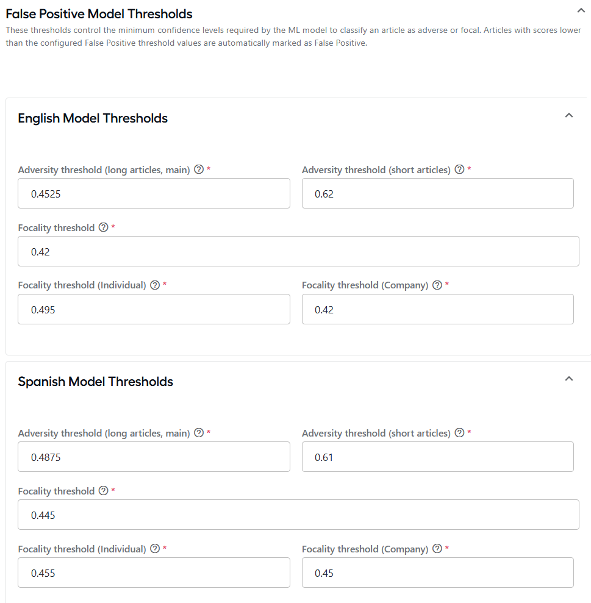
Task: Open help icon for English long articles adversity threshold
Action: 199,169
